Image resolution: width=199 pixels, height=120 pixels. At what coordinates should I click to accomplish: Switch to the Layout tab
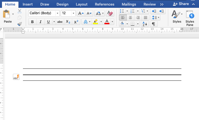pyautogui.click(x=82, y=4)
